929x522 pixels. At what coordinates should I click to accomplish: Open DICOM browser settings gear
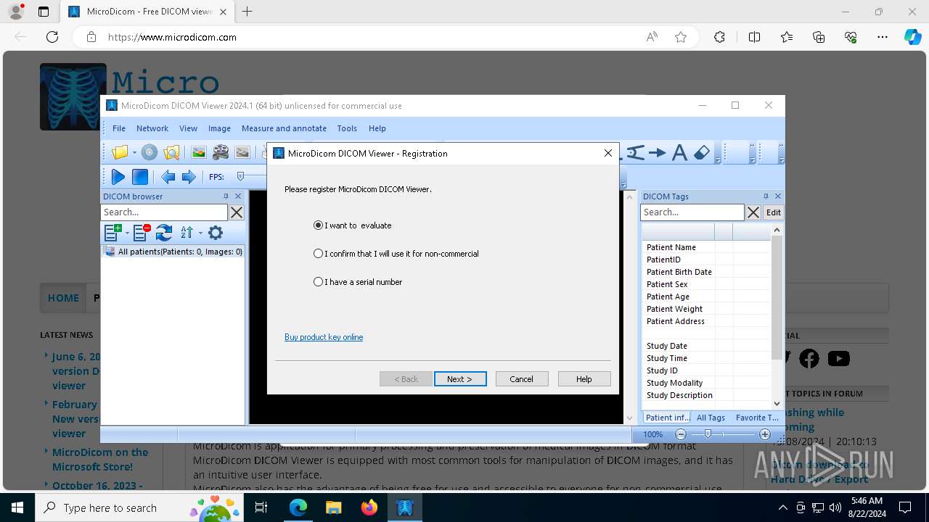tap(216, 233)
